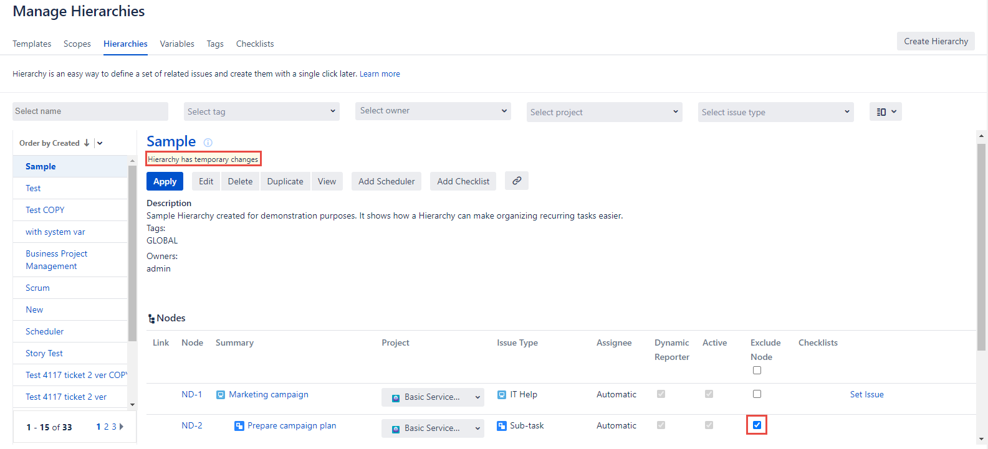
Task: Uncheck Exclude Node for ND-2
Action: 757,425
